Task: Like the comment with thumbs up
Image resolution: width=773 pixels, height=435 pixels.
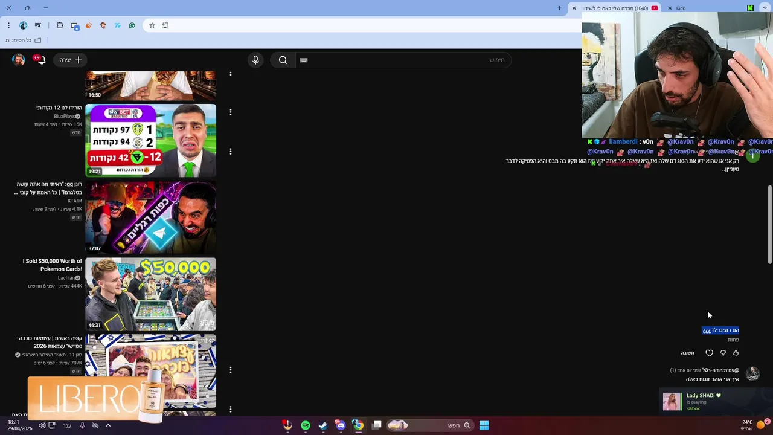Action: pyautogui.click(x=736, y=353)
